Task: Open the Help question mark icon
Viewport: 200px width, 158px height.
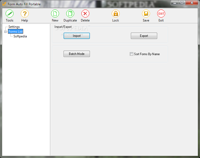Action: point(25,14)
